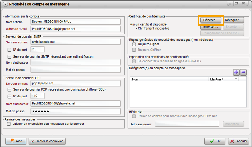The image size is (252, 147).
Task: Check the Toujours Signer option
Action: click(134, 44)
